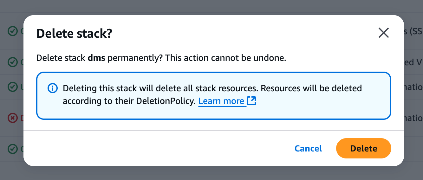Click the dimmed "natio" text on failed row

pyautogui.click(x=413, y=118)
